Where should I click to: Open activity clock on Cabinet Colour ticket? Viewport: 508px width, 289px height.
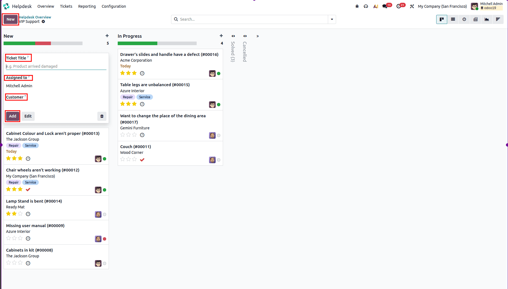click(x=28, y=159)
